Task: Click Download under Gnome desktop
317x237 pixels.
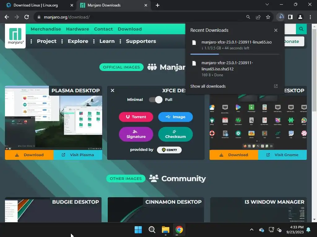Action: [x=234, y=155]
